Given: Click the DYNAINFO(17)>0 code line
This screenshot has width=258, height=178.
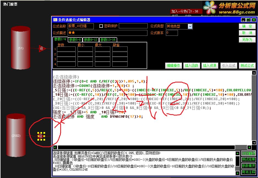Looking at the screenshot, I should [98, 117].
